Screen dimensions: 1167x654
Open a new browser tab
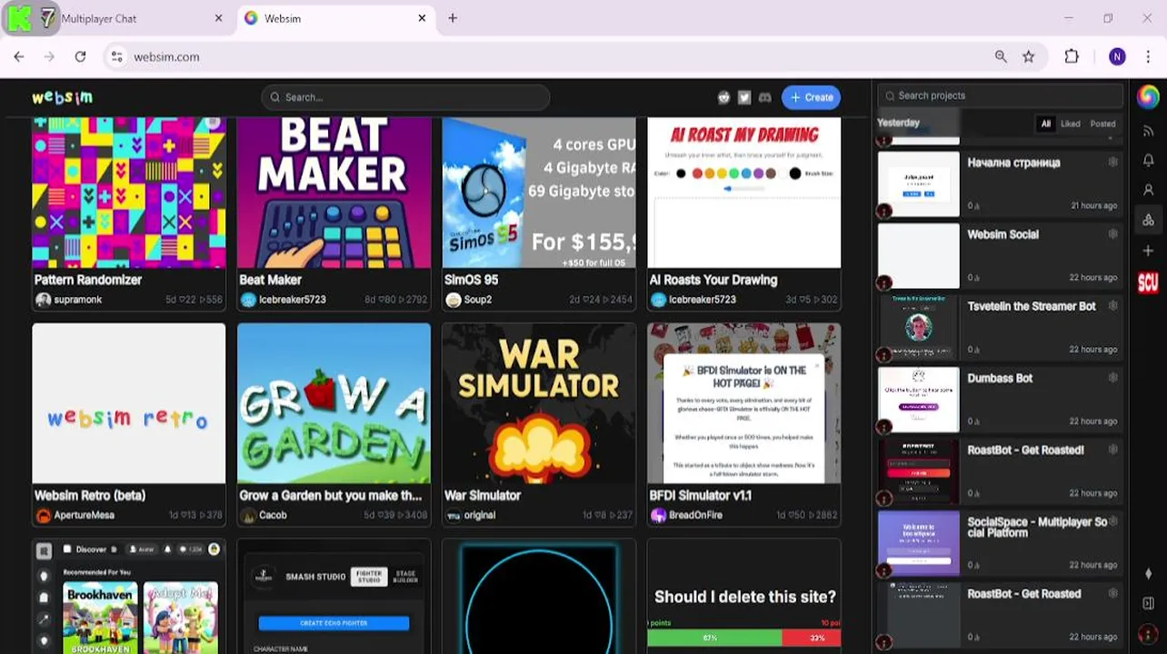pos(453,18)
